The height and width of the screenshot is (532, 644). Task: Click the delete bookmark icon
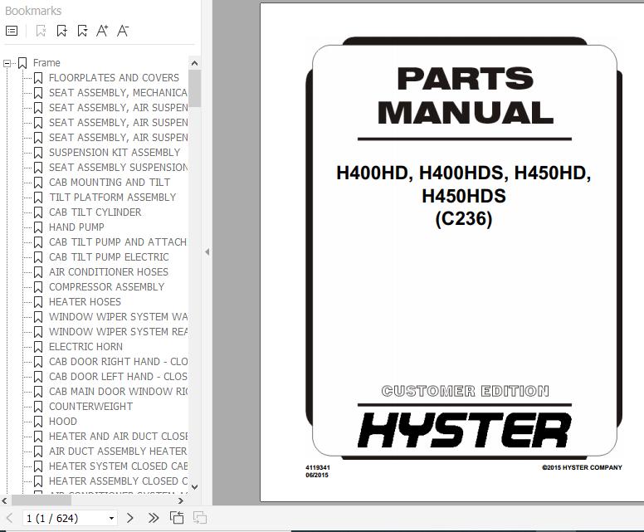(x=41, y=31)
